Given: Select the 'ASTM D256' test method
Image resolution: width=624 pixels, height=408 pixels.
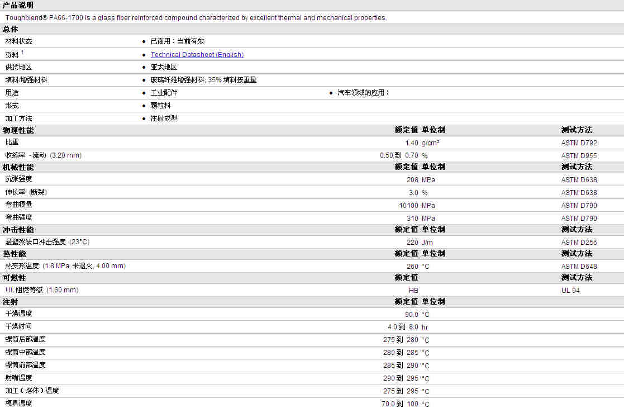Looking at the screenshot, I should (x=579, y=243).
